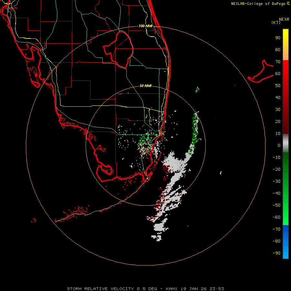Screen dimensions: 291x291
Task: Select the 19 JAN 26 date text
Action: [x=194, y=289]
